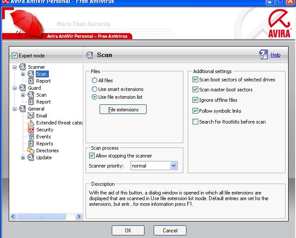Image resolution: width=296 pixels, height=238 pixels.
Task: Select Report label under Guard
Action: [43, 102]
